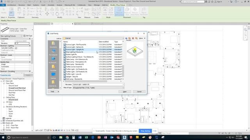Switch to the Annotate ribbon tab
The image size is (250, 140).
[x=51, y=5]
